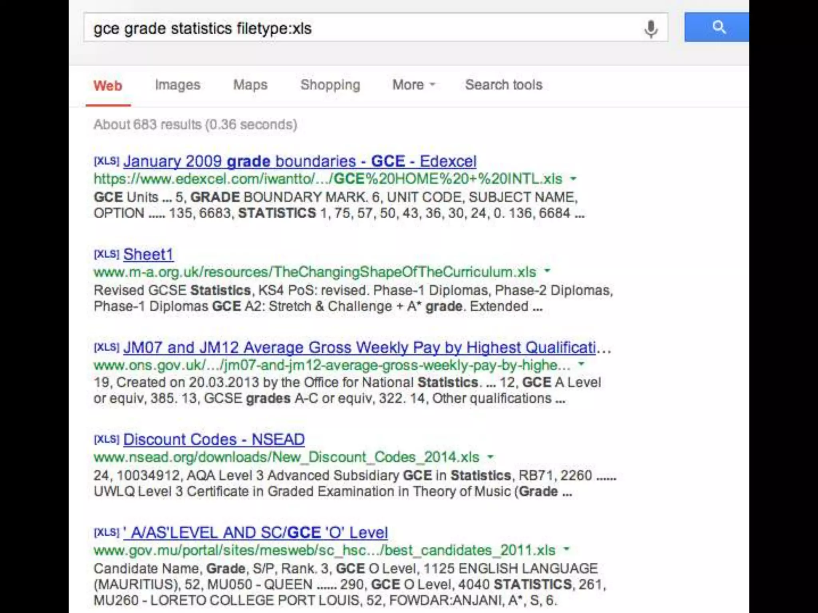This screenshot has width=818, height=613.
Task: Click inside the search query field
Action: pos(359,28)
